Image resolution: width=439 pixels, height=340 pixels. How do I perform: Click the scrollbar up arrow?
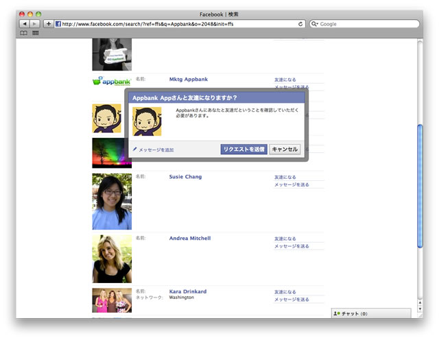tap(420, 303)
